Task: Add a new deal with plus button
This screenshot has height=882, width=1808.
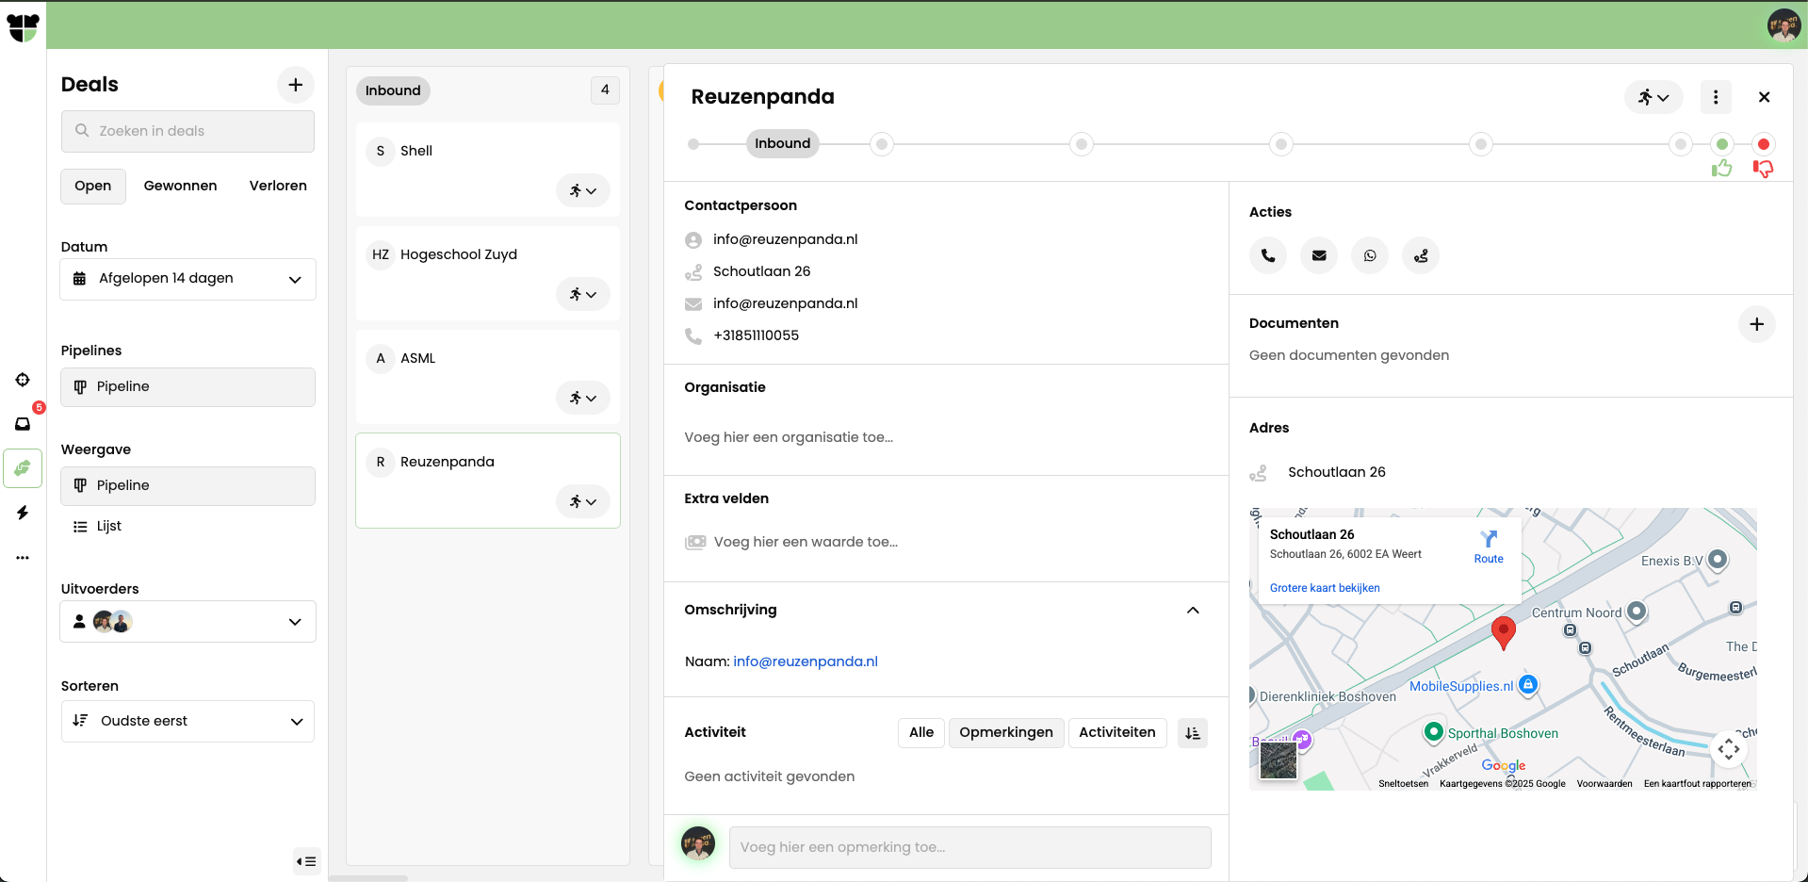Action: point(295,85)
